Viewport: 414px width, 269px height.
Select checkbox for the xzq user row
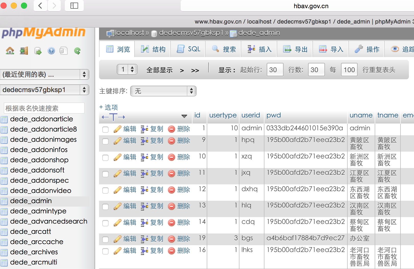tap(105, 158)
